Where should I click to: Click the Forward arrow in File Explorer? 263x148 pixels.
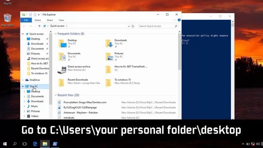coord(30,26)
